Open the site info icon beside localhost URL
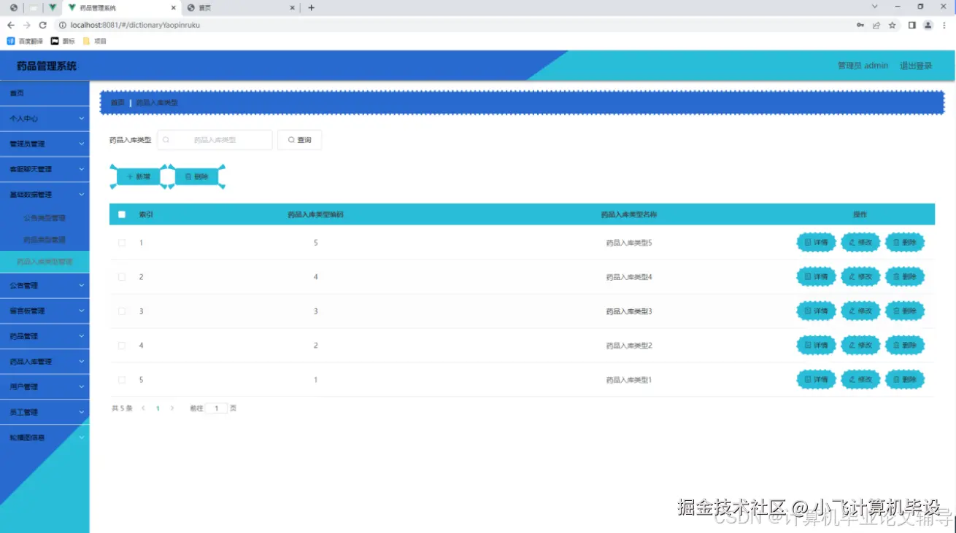 pos(62,25)
